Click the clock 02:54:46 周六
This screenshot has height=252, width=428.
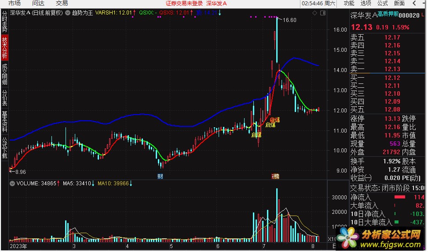(x=318, y=4)
